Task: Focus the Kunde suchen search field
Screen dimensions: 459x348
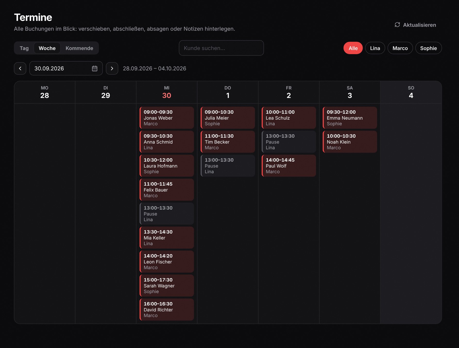Action: (x=221, y=48)
